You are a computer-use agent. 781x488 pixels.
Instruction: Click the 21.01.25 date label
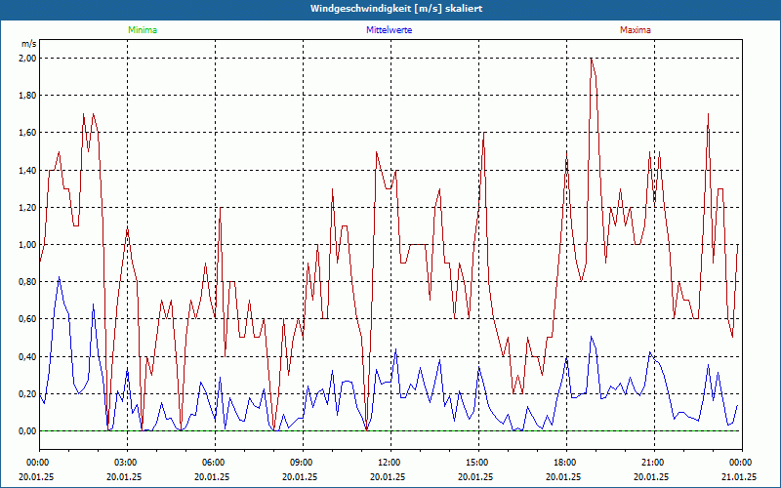point(740,476)
